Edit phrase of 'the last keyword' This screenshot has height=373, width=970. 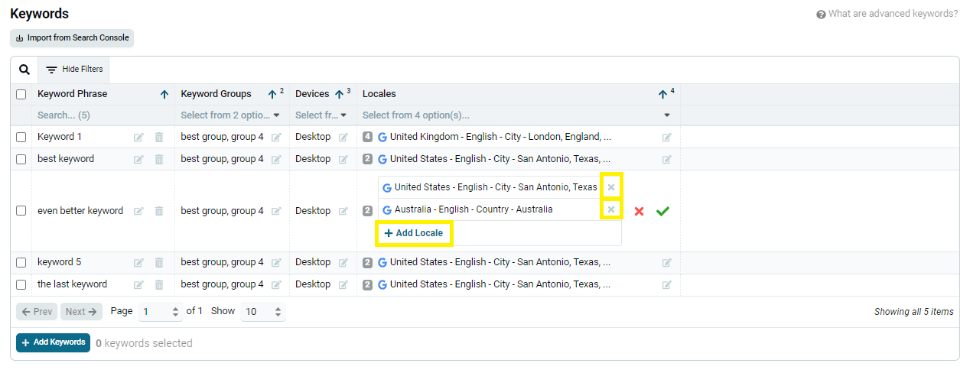[x=138, y=285]
